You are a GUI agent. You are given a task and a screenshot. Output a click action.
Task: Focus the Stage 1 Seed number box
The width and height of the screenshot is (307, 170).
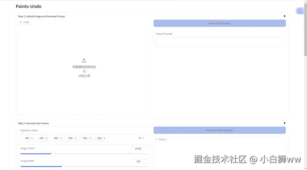pyautogui.click(x=139, y=149)
